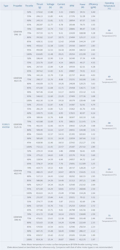Click the Voltage (V) column header
The image size is (120, 250).
(51, 6)
